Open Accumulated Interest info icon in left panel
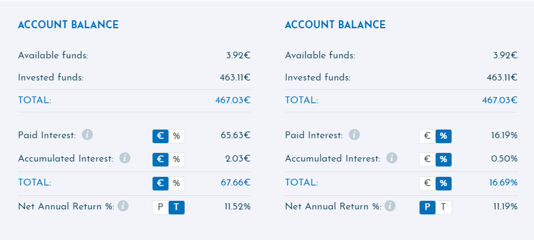 point(125,158)
